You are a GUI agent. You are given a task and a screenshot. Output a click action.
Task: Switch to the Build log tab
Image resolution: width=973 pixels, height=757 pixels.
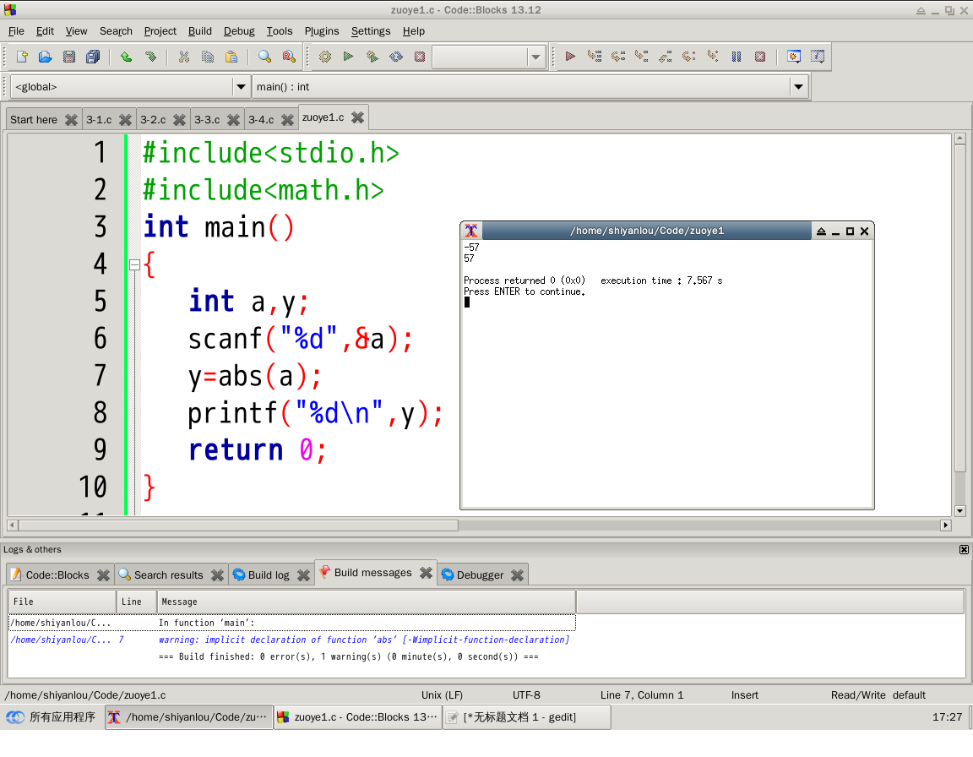click(x=268, y=575)
